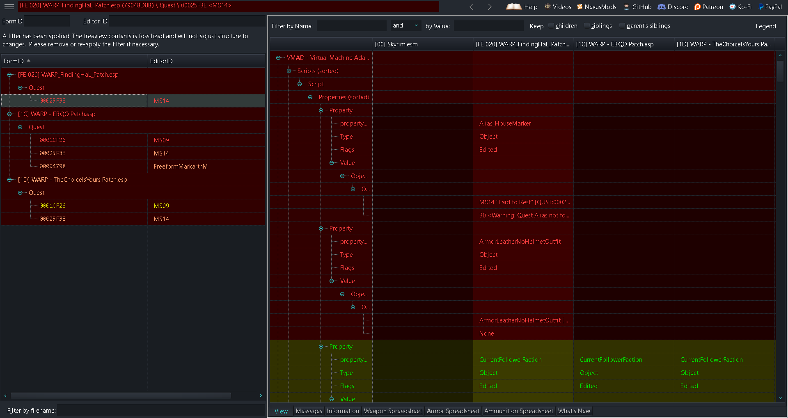Open the Videos link

pos(558,7)
